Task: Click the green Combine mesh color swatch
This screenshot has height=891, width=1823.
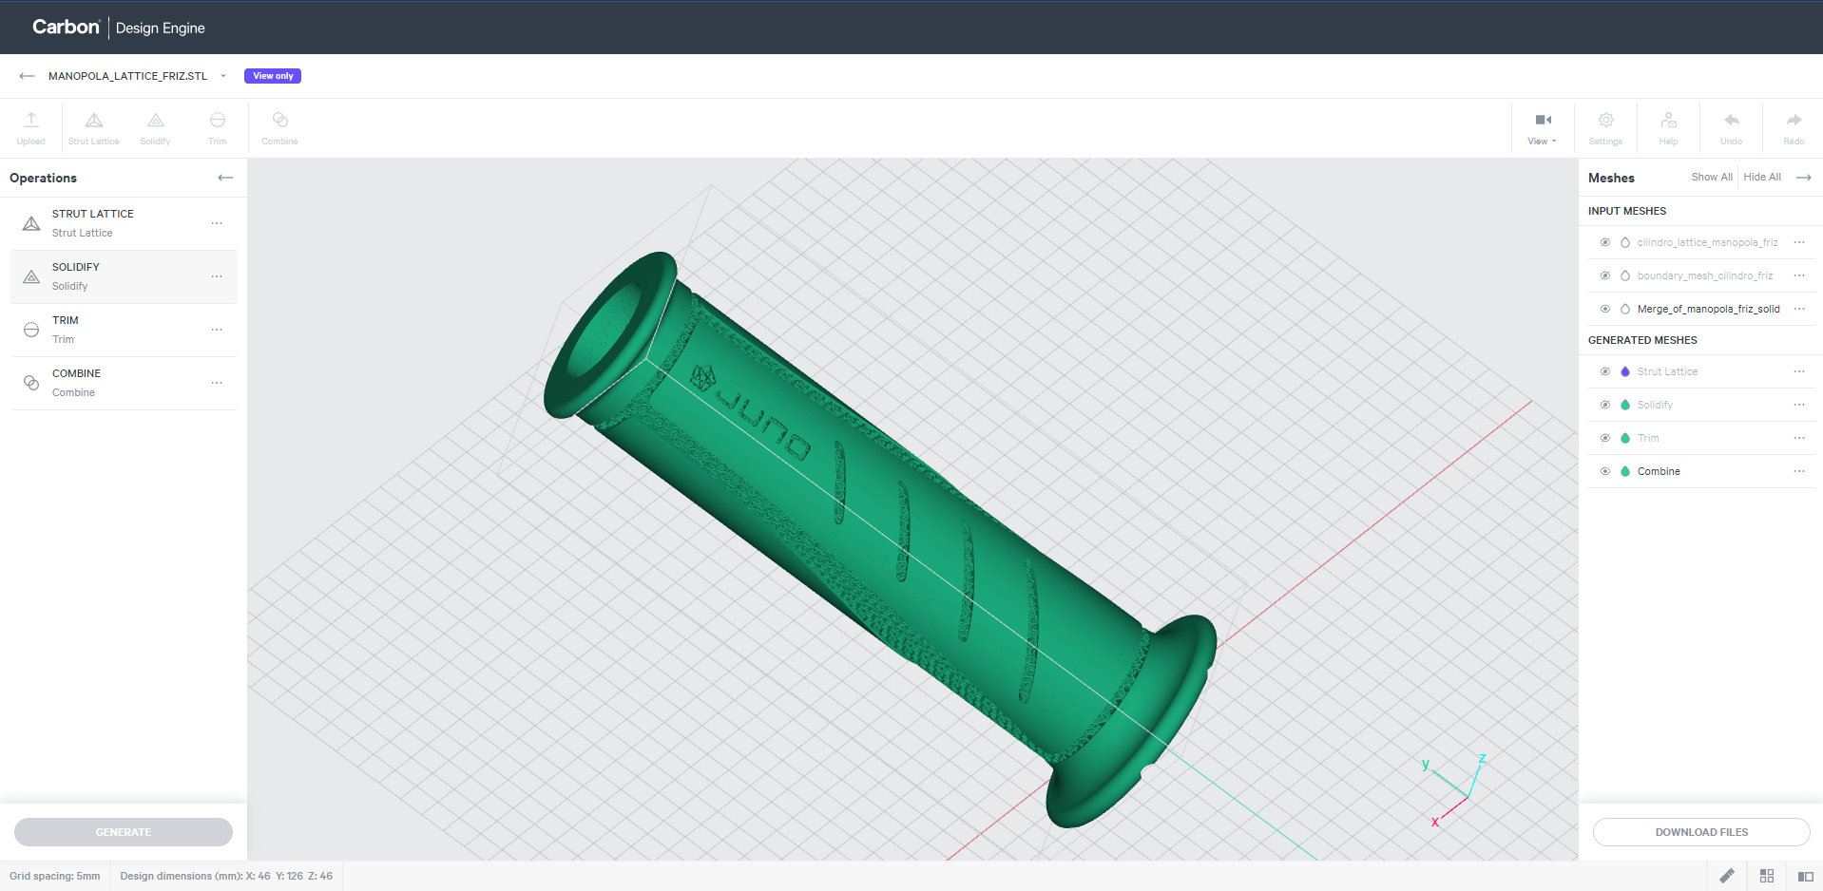Action: coord(1625,471)
